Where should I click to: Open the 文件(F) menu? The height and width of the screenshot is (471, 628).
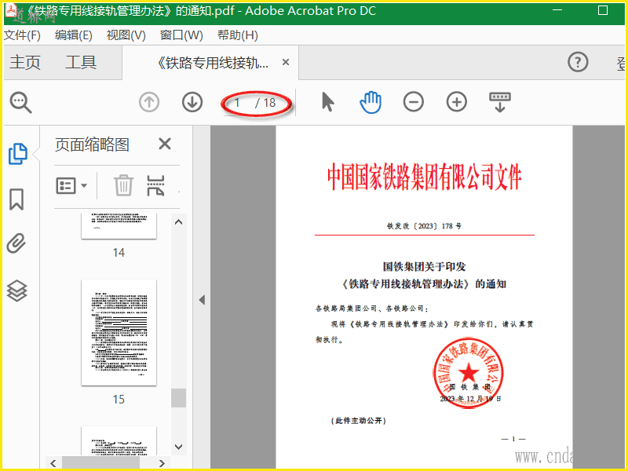tap(22, 35)
